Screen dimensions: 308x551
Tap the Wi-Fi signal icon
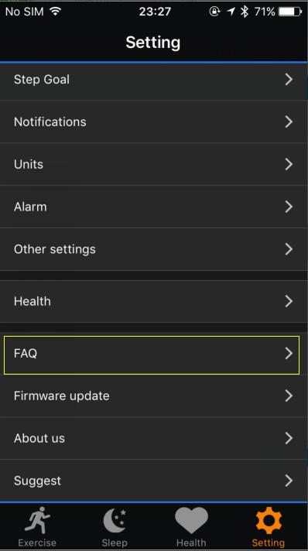click(x=55, y=12)
